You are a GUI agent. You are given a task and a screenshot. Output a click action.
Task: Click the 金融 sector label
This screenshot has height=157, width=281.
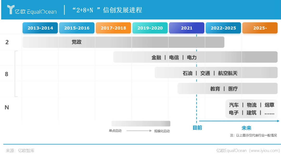point(156,58)
